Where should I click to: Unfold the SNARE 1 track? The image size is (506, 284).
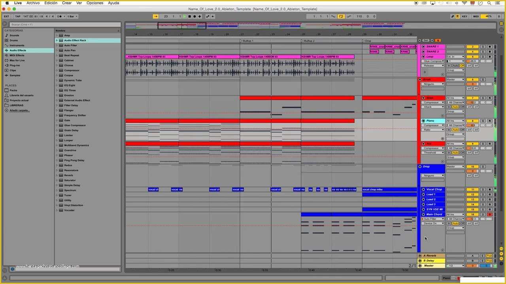423,47
